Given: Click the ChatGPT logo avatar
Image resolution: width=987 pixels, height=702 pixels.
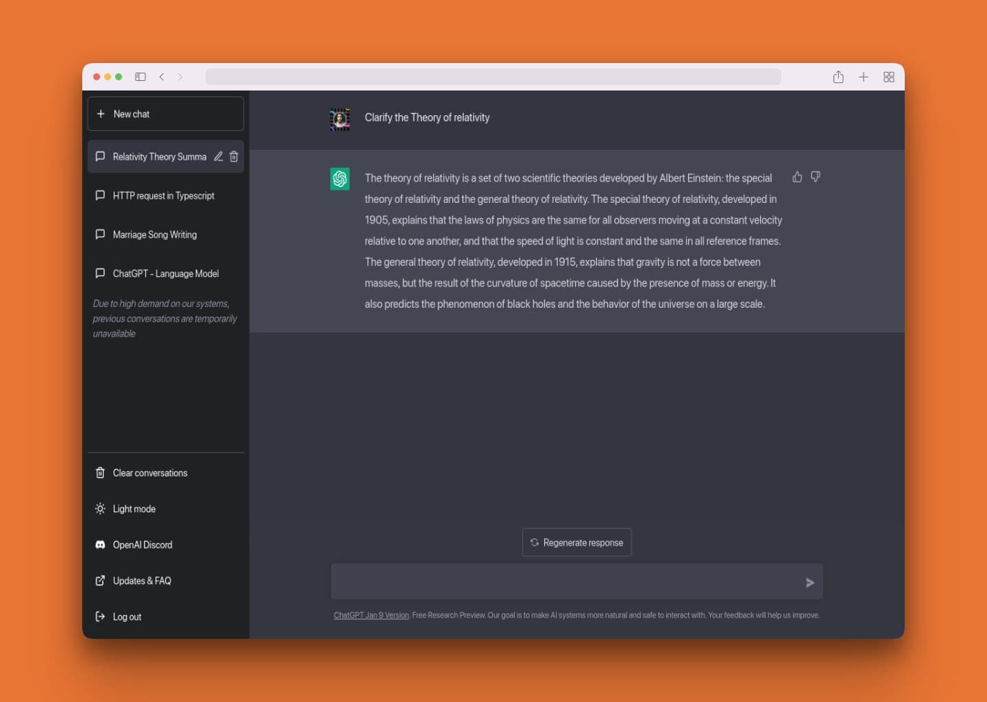Looking at the screenshot, I should tap(340, 179).
